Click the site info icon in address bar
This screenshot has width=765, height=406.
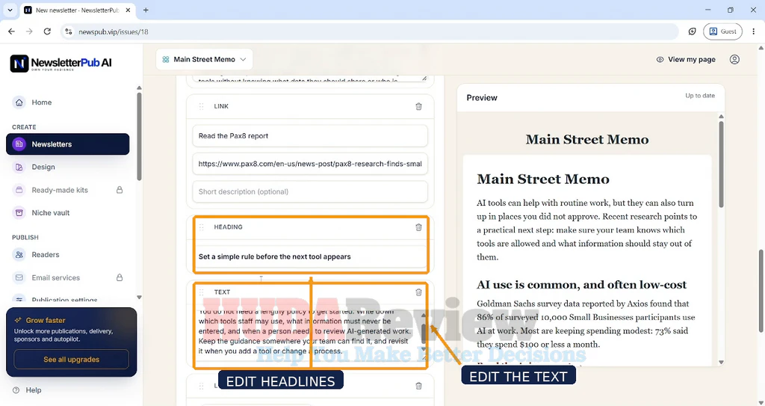tap(69, 31)
